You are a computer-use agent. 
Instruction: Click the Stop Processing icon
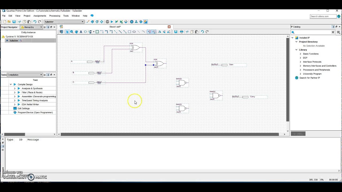tap(107, 22)
